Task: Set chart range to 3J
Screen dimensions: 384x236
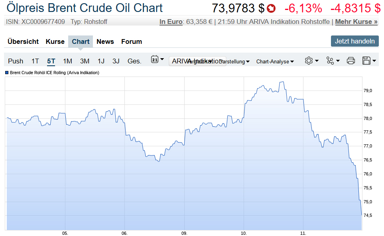Action: 116,61
